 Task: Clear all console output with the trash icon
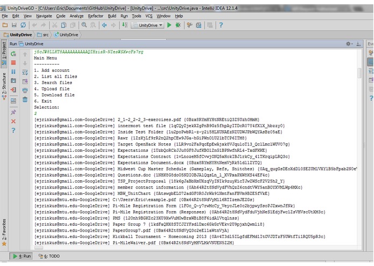(x=25, y=100)
